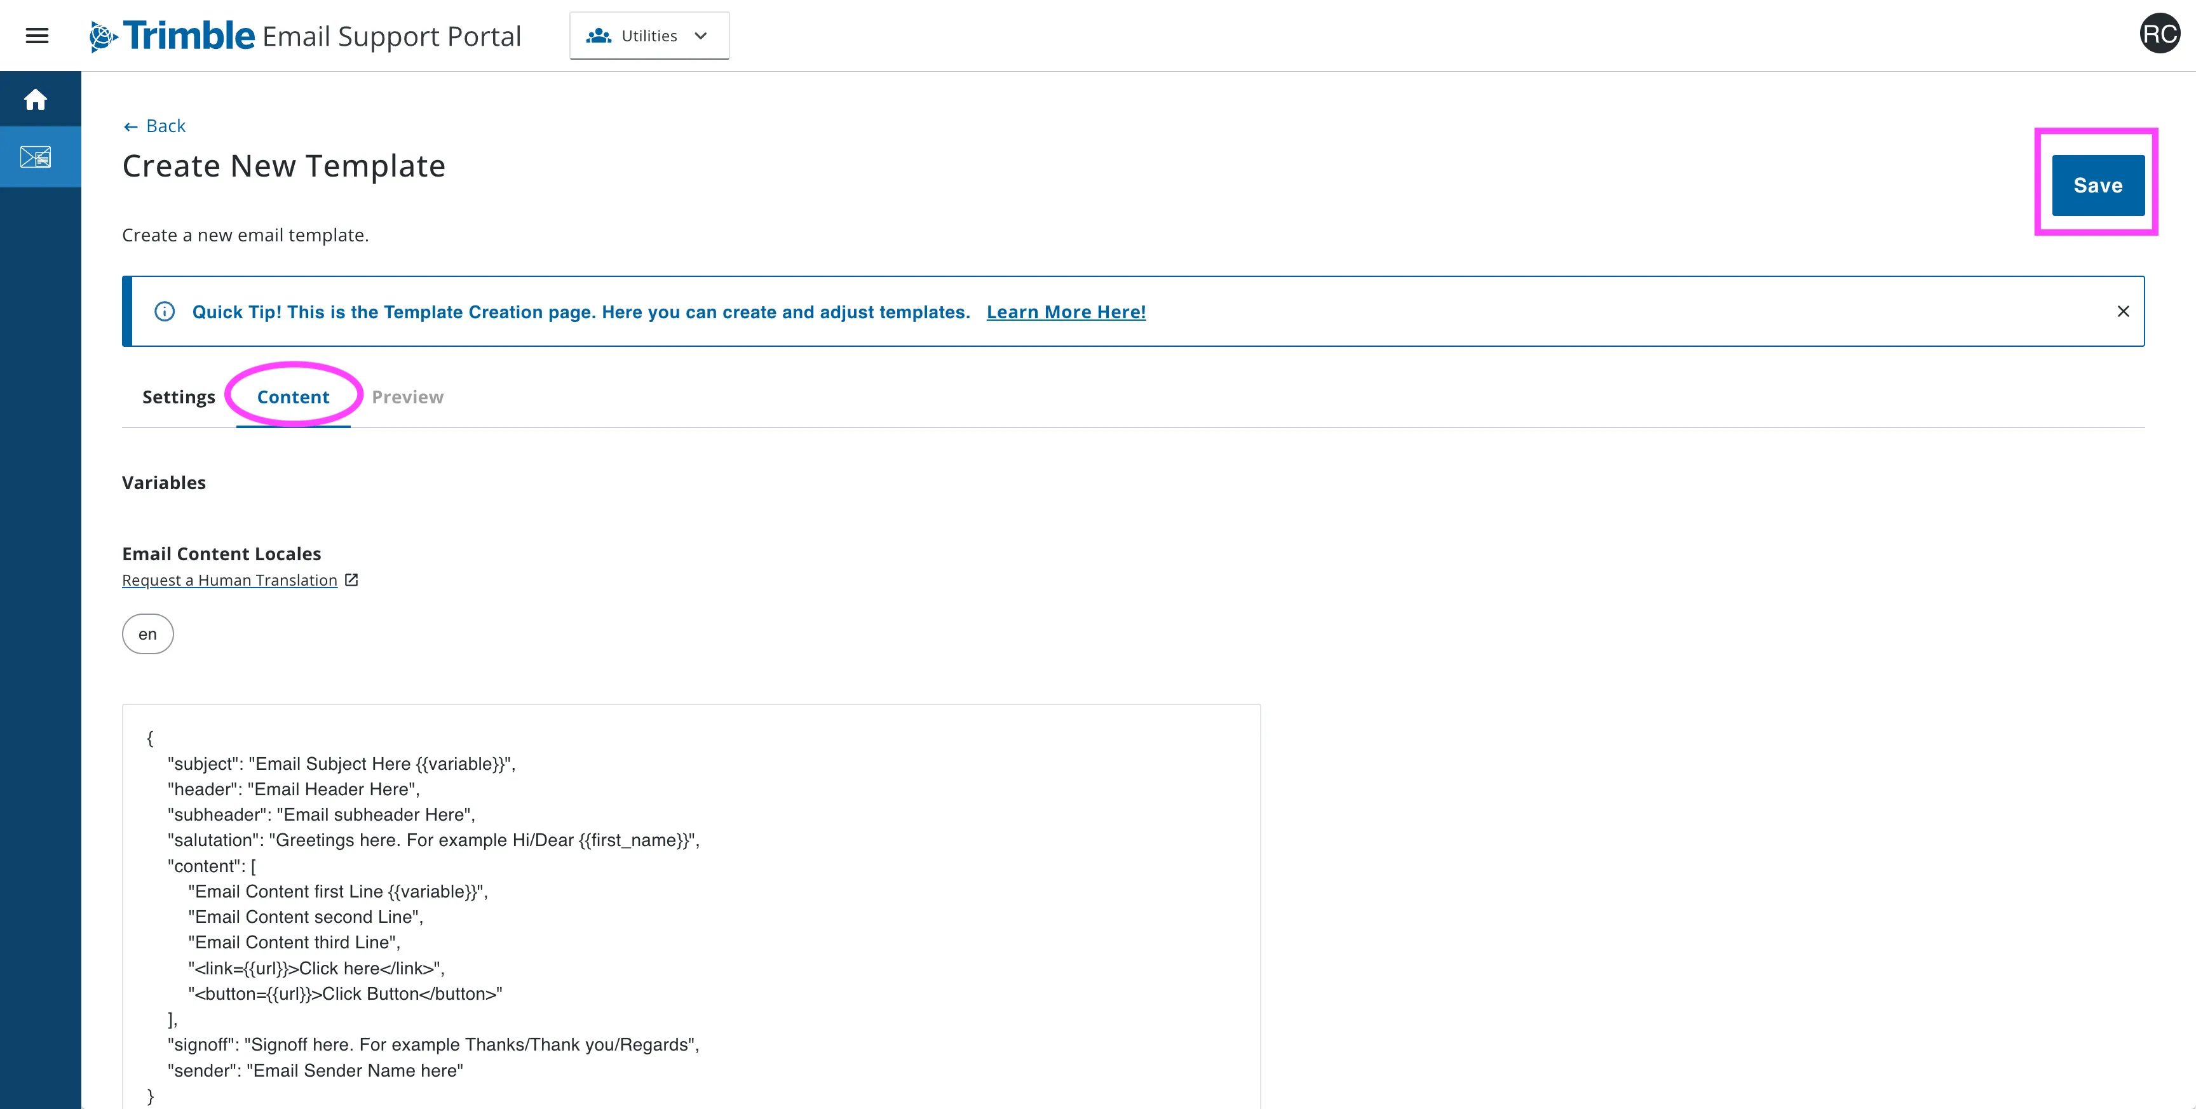Click the Click Button line in editor
Viewport: 2196px width, 1109px height.
345,994
